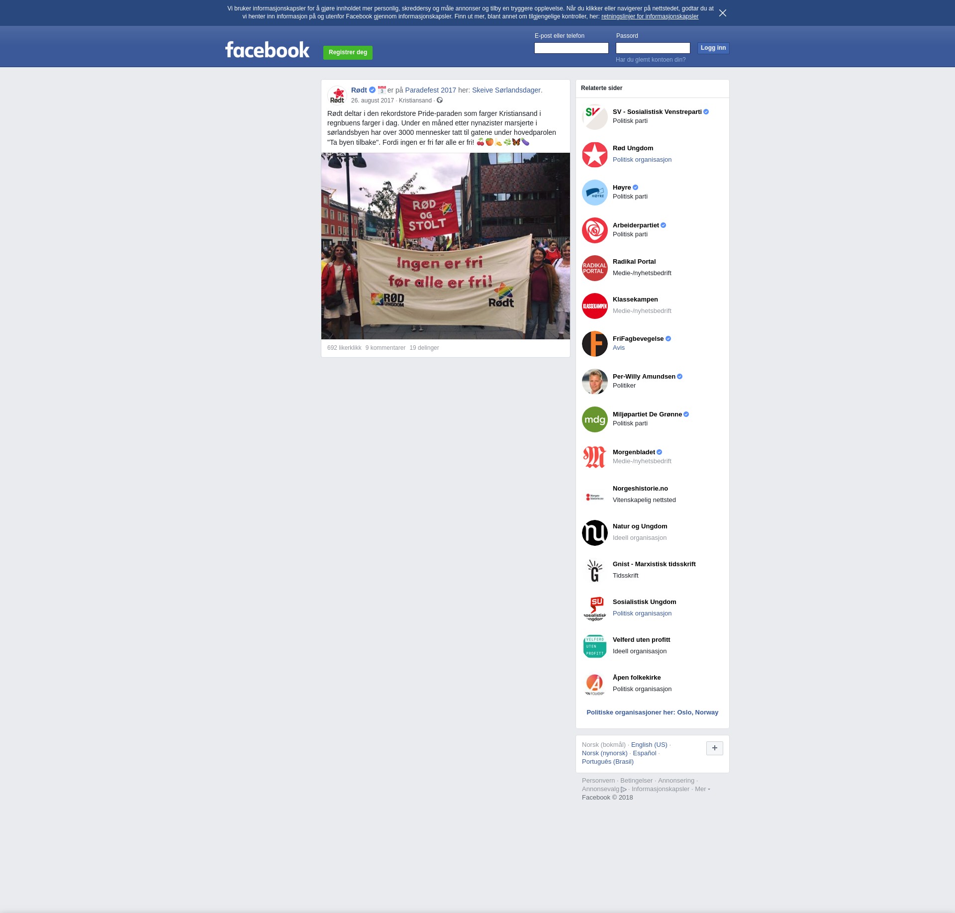Open Per-Willy Amundsen profile photo
The height and width of the screenshot is (913, 955).
coord(595,382)
